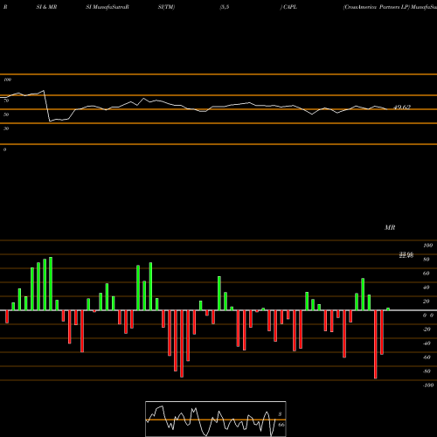Click the -60 label on the MR axis
Screen dimensions: 437x437
[427, 357]
